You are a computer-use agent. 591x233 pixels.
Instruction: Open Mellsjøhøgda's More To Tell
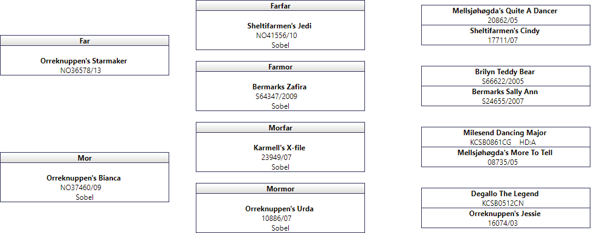tap(505, 153)
